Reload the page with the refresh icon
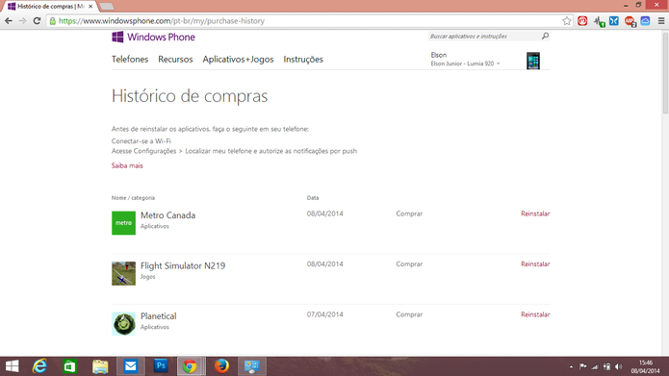The image size is (669, 376). (38, 20)
